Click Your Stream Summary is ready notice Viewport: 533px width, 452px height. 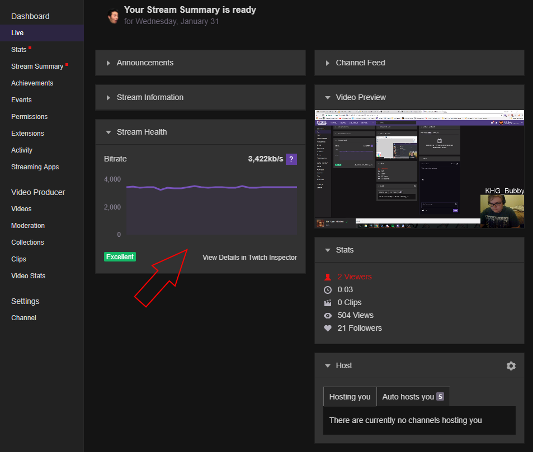(x=190, y=10)
